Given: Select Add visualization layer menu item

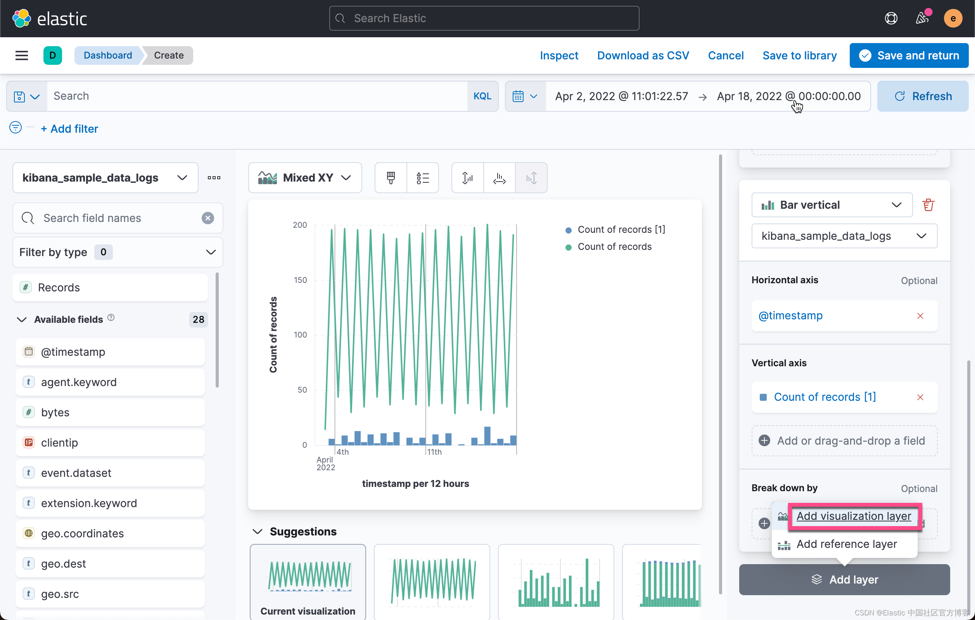Looking at the screenshot, I should pos(854,516).
